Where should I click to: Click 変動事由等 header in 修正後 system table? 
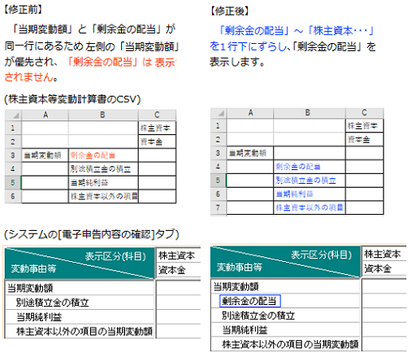tap(240, 268)
